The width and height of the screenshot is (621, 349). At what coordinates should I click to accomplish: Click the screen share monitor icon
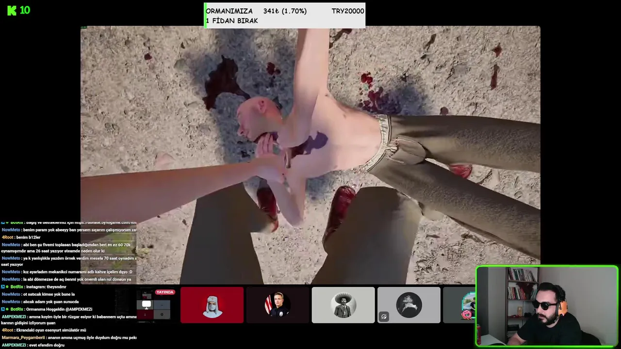[147, 305]
